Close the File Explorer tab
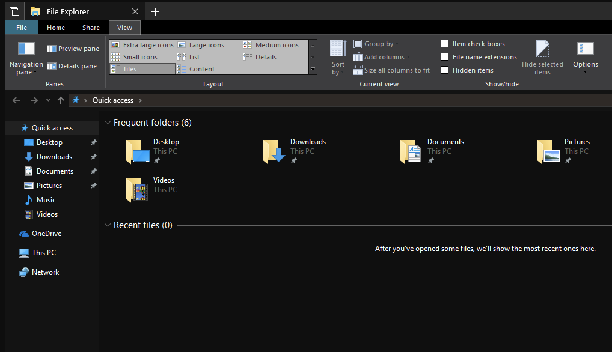This screenshot has height=352, width=612. 135,11
